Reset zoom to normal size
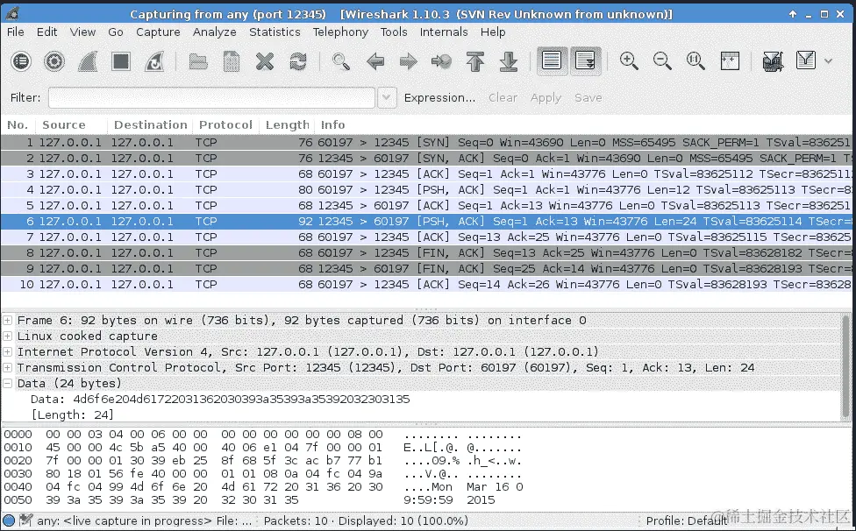 point(695,60)
